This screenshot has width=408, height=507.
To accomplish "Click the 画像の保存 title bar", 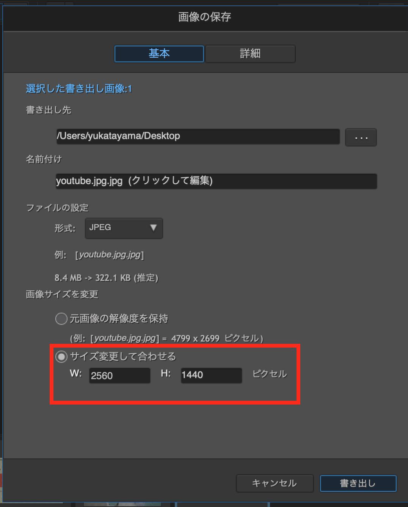I will tap(205, 17).
